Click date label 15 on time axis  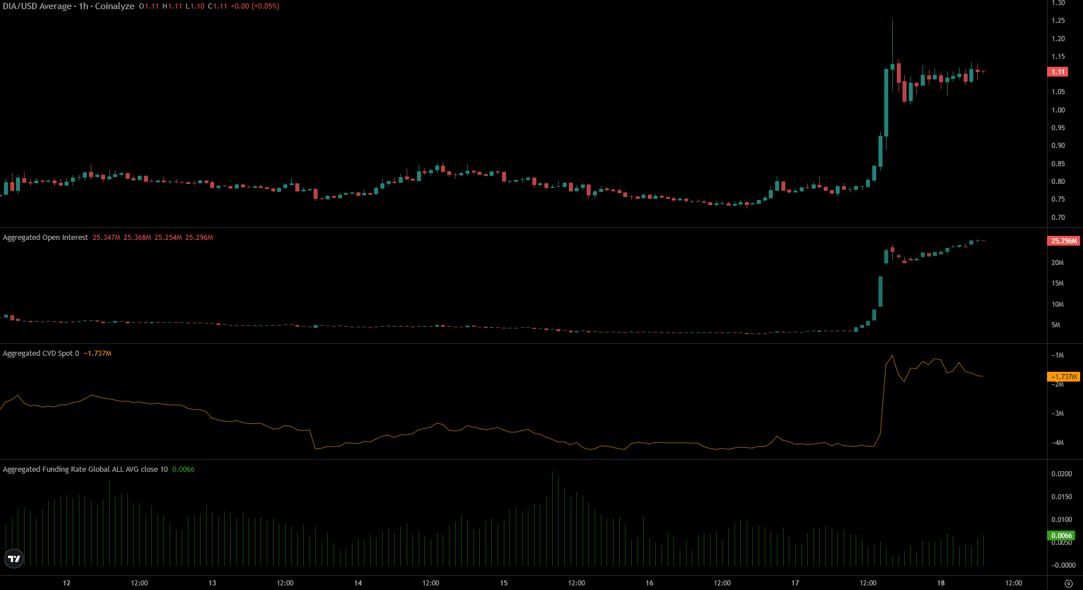(x=504, y=583)
